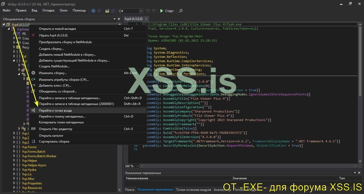364x194 pixels.
Task: Click the open file folder icon
Action: 107,11
